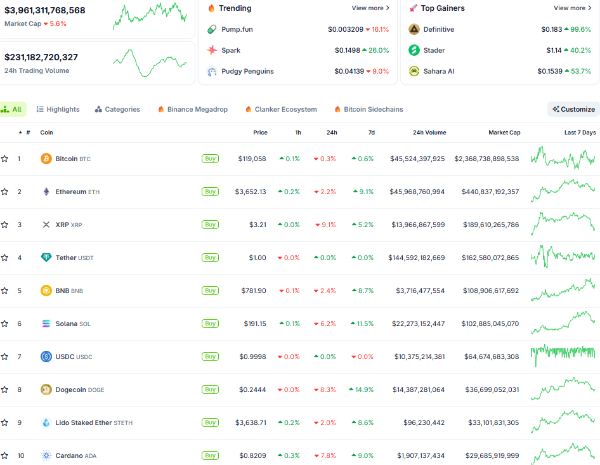
Task: Click the Bitcoin coin logo
Action: [x=46, y=159]
